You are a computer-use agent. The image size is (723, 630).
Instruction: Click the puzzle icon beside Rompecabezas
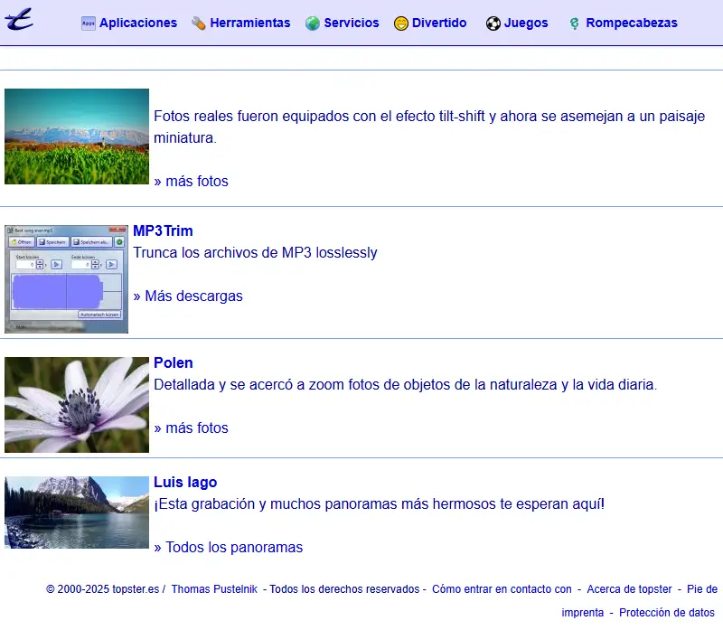574,24
